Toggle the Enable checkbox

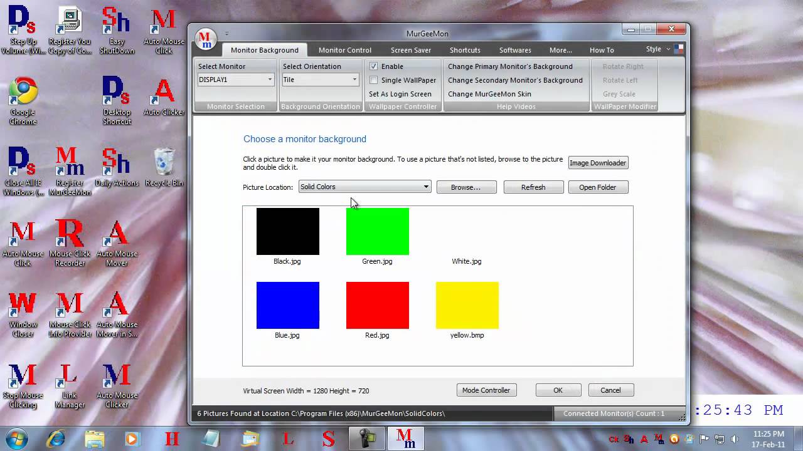pos(374,66)
